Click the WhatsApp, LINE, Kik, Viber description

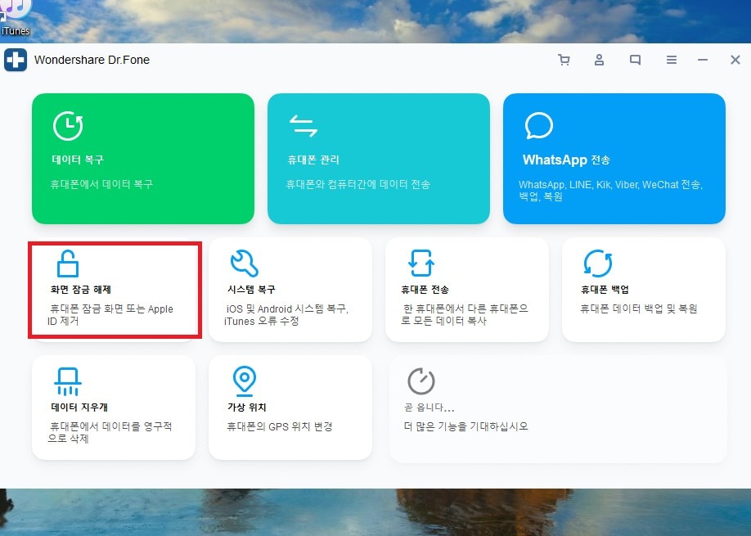tap(610, 190)
